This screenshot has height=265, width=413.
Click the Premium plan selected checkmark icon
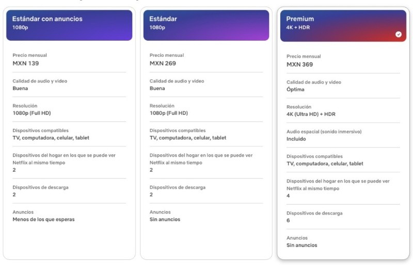coord(398,34)
